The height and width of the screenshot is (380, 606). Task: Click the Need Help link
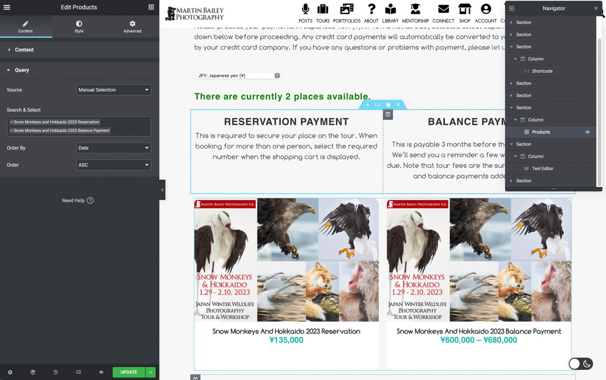[77, 201]
